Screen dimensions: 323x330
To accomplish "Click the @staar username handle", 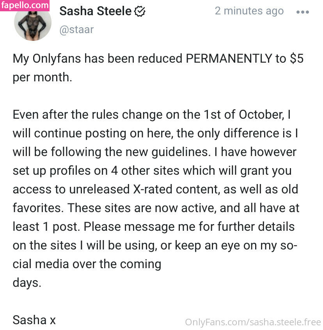I will (76, 30).
